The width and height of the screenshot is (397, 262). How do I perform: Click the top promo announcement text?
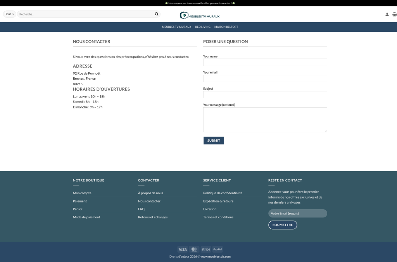click(x=200, y=3)
